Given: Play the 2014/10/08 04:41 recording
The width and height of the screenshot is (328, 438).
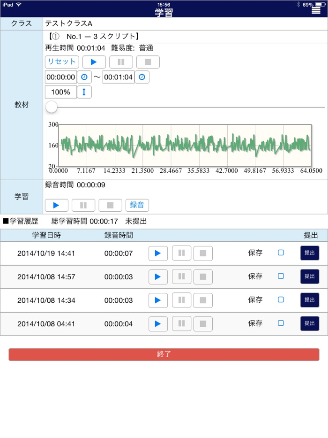Looking at the screenshot, I should (x=158, y=324).
